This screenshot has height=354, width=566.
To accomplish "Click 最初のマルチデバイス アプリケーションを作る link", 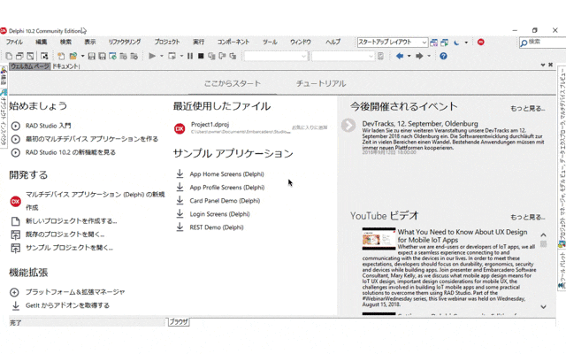I will tap(92, 139).
